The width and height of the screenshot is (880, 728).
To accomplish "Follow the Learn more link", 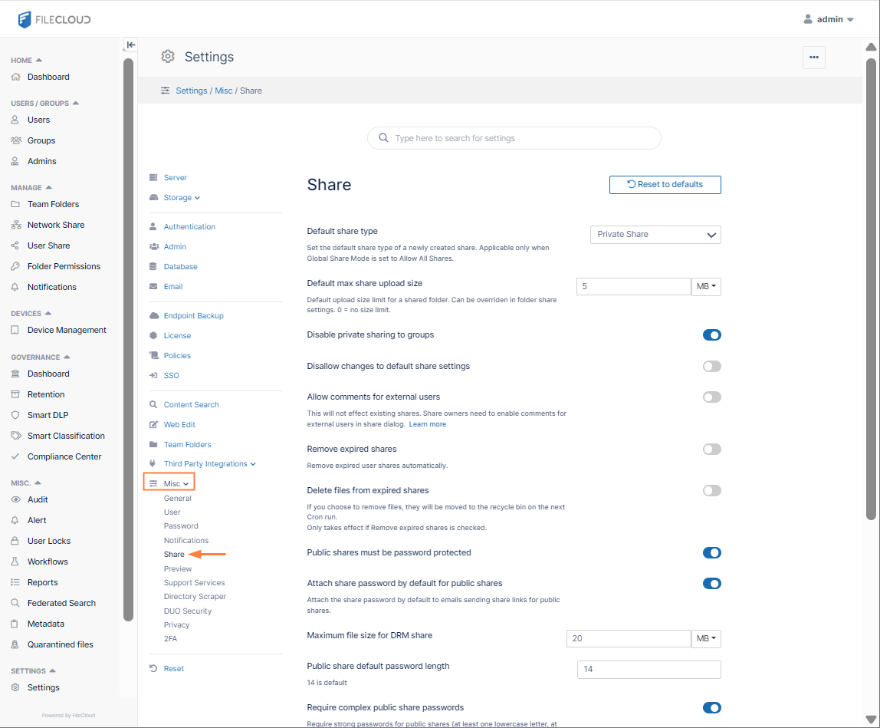I will [427, 424].
